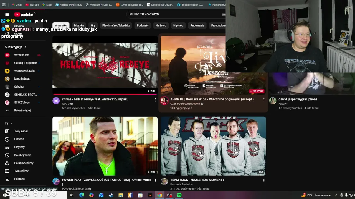Image resolution: width=355 pixels, height=199 pixels.
Task: Open Spotify from the taskbar
Action: (179, 195)
